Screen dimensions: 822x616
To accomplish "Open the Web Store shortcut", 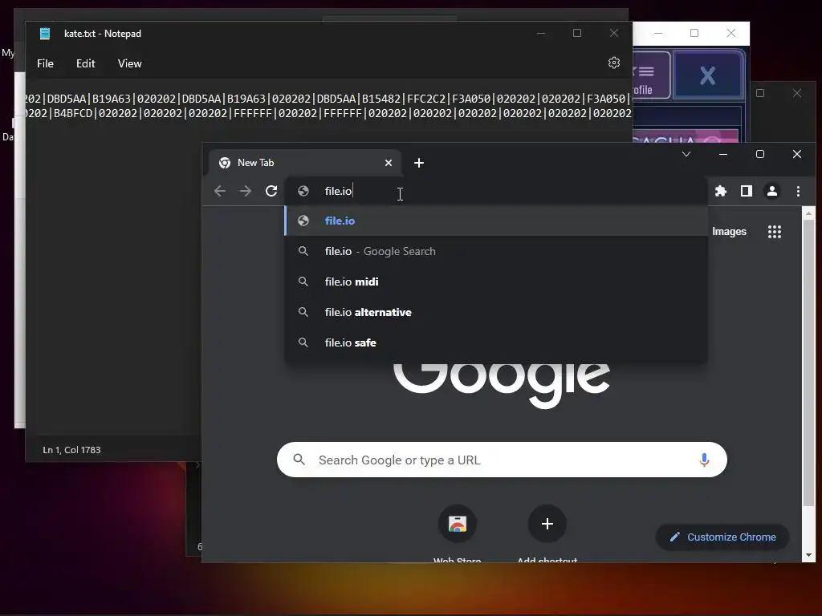I will click(x=457, y=524).
